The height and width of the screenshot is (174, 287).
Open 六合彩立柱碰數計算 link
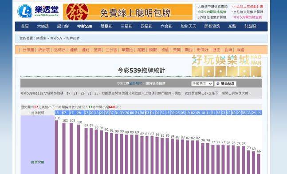click(248, 7)
